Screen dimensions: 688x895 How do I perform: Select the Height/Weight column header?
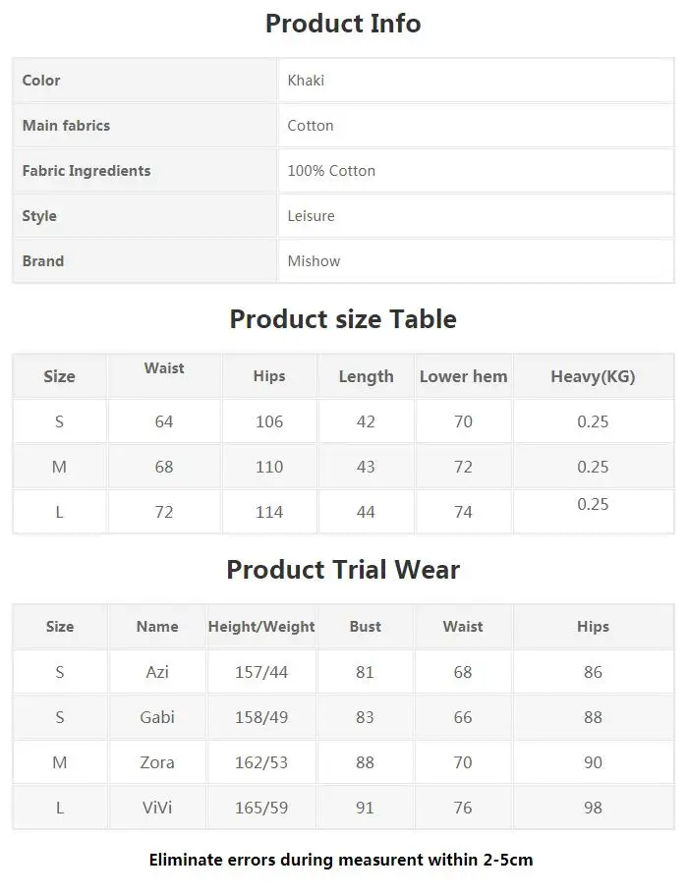pyautogui.click(x=261, y=627)
